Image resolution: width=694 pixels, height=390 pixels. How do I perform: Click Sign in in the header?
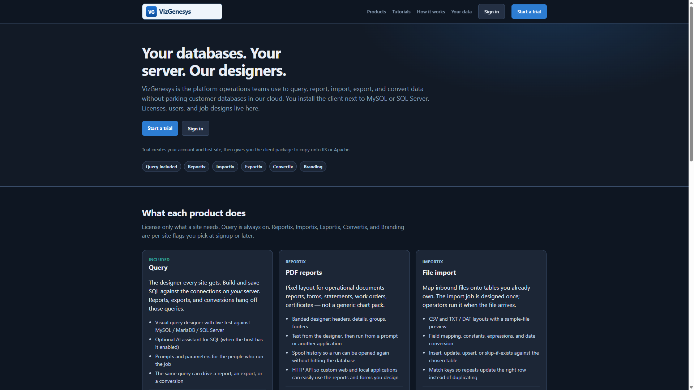491,12
